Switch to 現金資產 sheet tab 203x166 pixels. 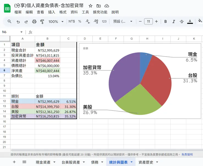point(43,162)
